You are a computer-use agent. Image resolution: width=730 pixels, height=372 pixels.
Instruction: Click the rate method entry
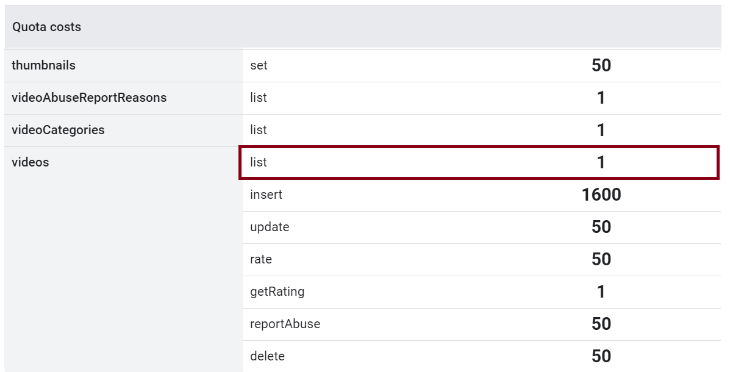[x=261, y=259]
